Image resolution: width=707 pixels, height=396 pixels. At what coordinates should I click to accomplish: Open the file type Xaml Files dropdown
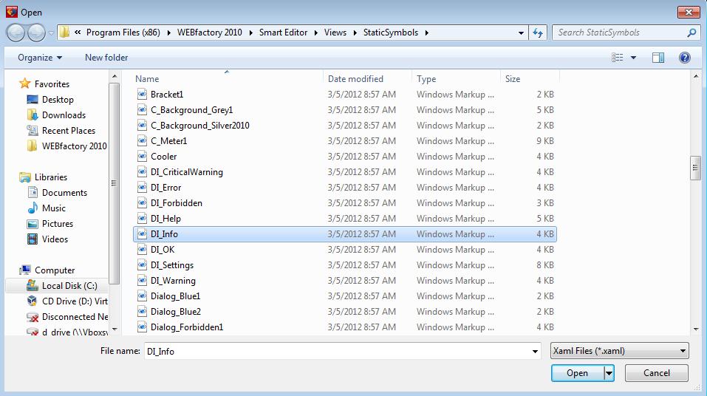[x=619, y=351]
